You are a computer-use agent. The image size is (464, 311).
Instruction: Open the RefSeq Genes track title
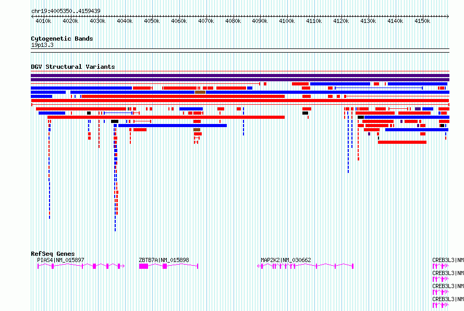(x=53, y=254)
